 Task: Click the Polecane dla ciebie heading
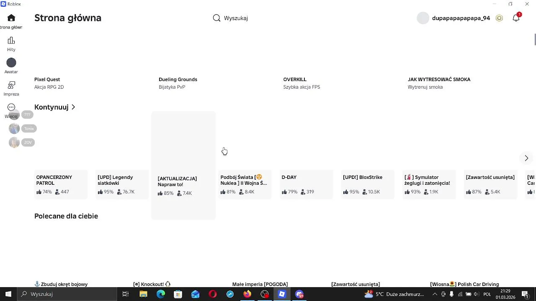(x=66, y=216)
